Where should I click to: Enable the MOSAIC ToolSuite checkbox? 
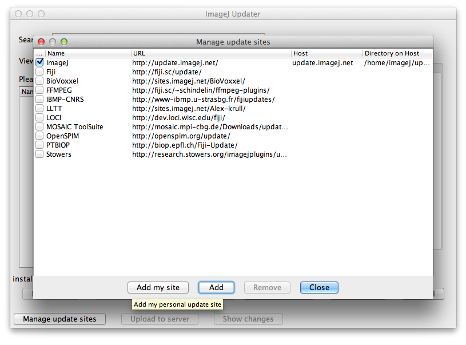point(39,126)
